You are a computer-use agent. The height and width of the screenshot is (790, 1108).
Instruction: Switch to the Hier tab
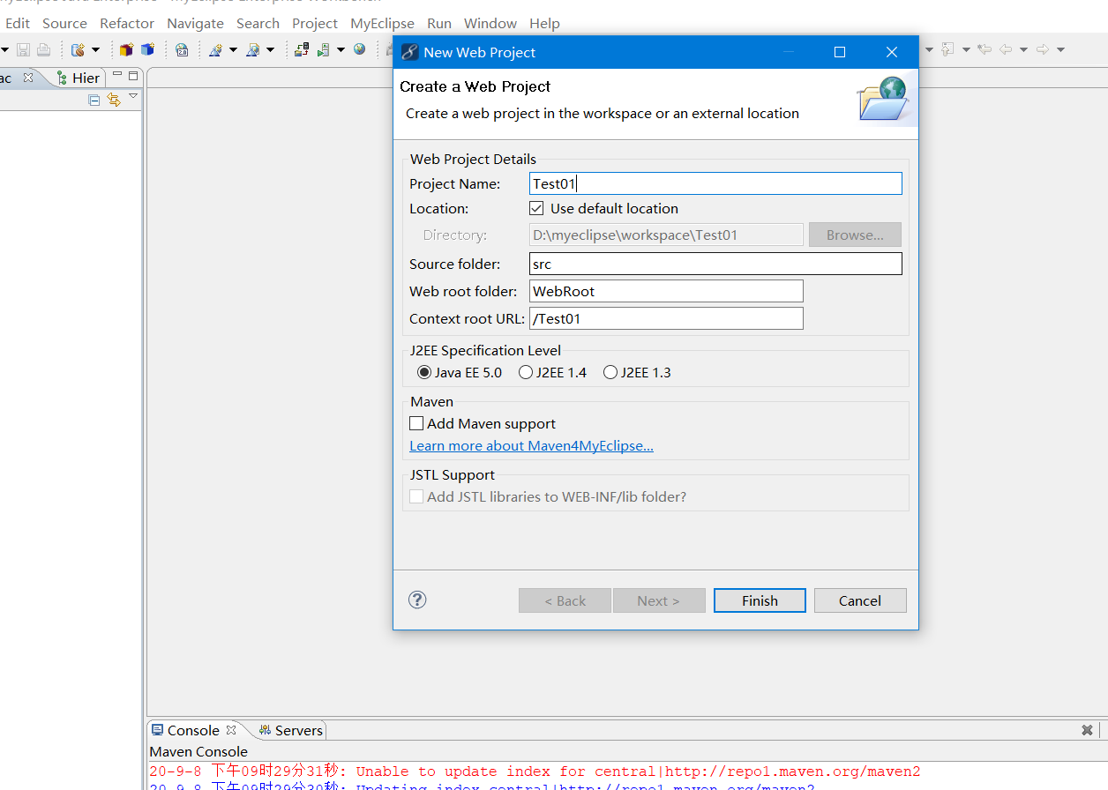click(x=79, y=78)
